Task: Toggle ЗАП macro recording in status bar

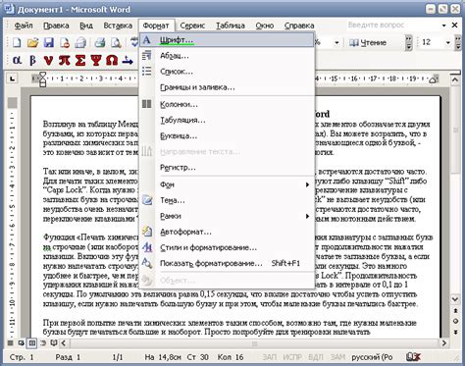Action: 270,357
